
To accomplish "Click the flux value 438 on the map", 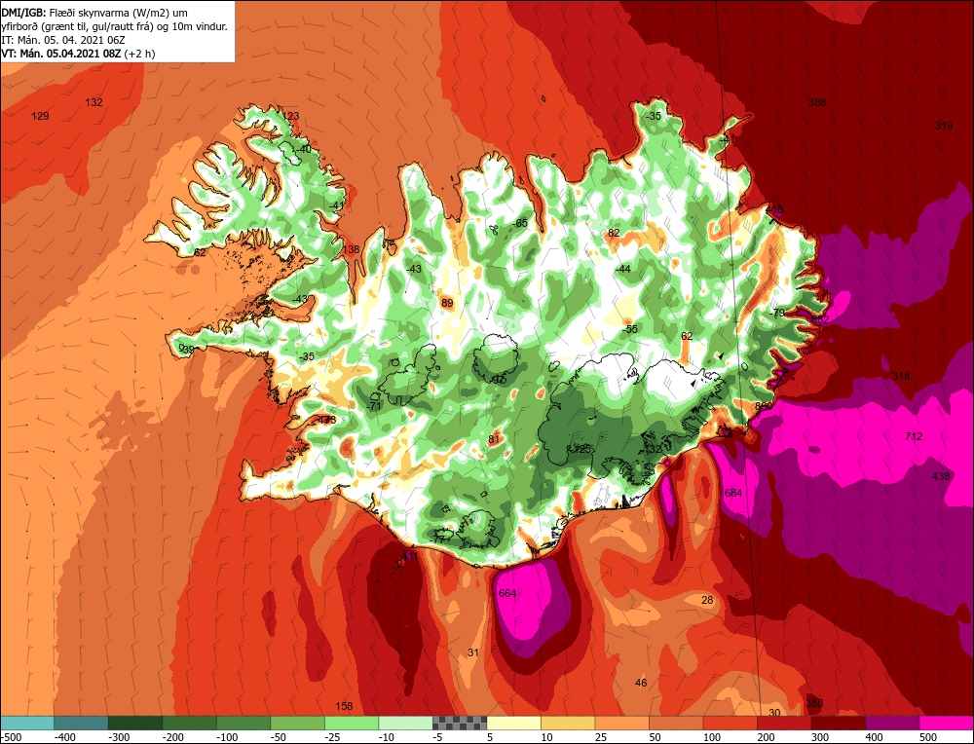I will click(x=941, y=476).
